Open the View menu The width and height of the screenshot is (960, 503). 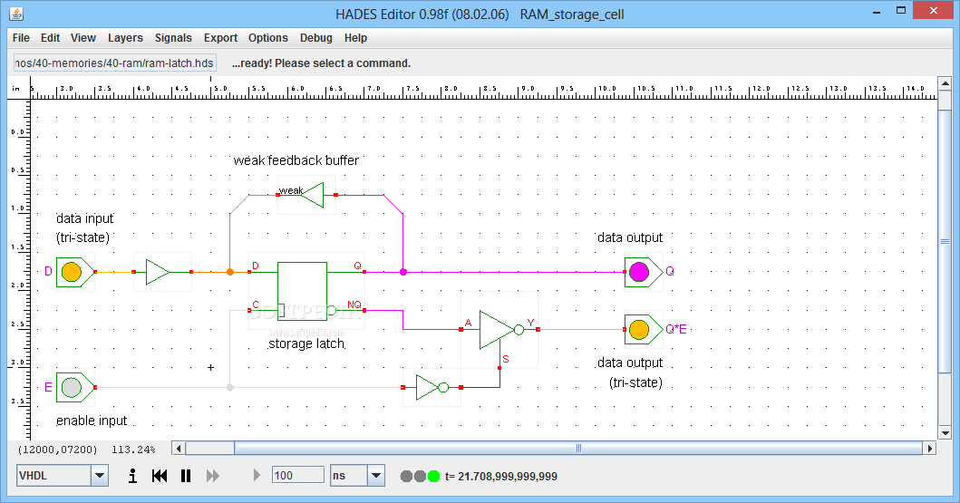coord(83,38)
